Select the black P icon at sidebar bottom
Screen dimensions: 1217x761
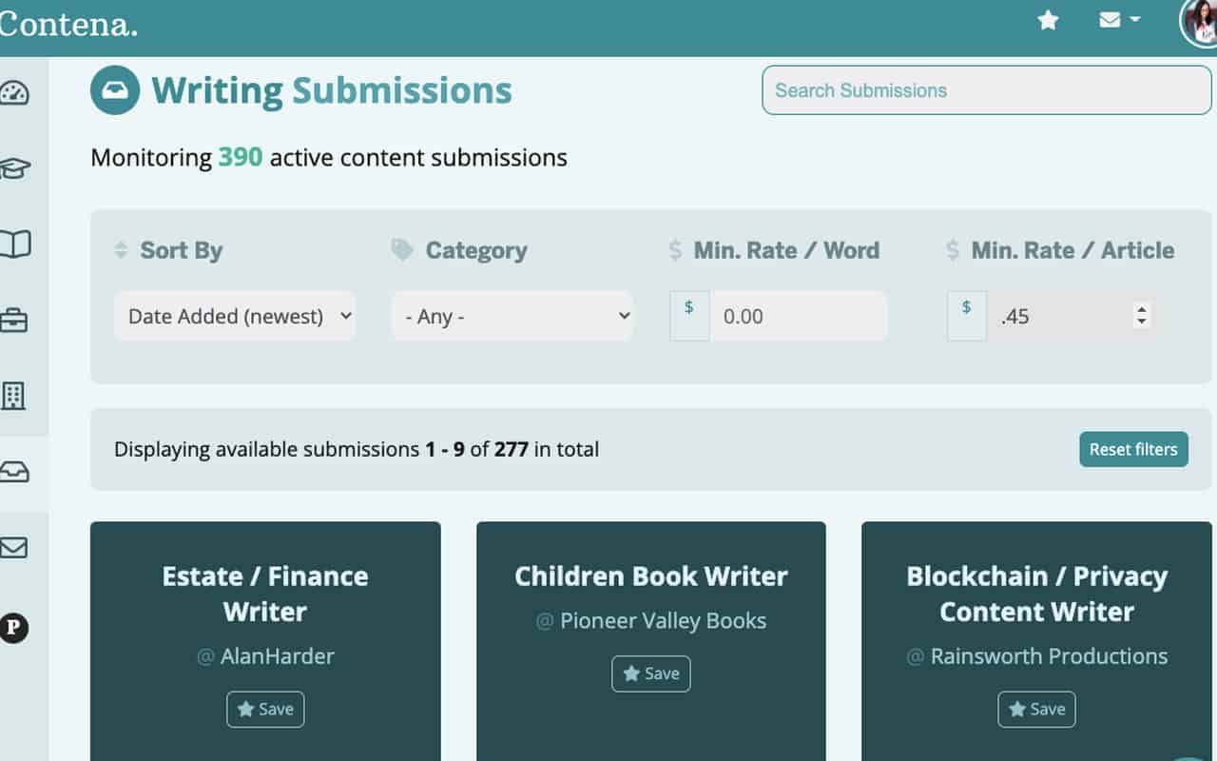[24, 628]
